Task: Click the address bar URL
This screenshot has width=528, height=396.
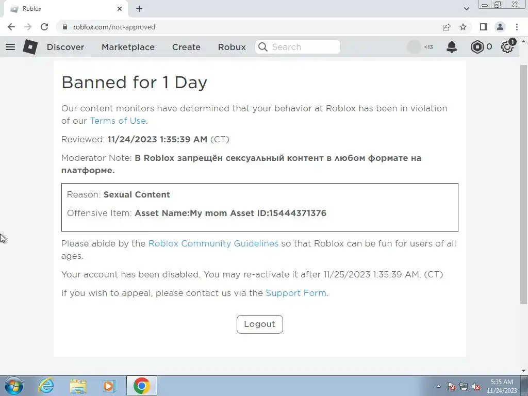Action: 114,27
